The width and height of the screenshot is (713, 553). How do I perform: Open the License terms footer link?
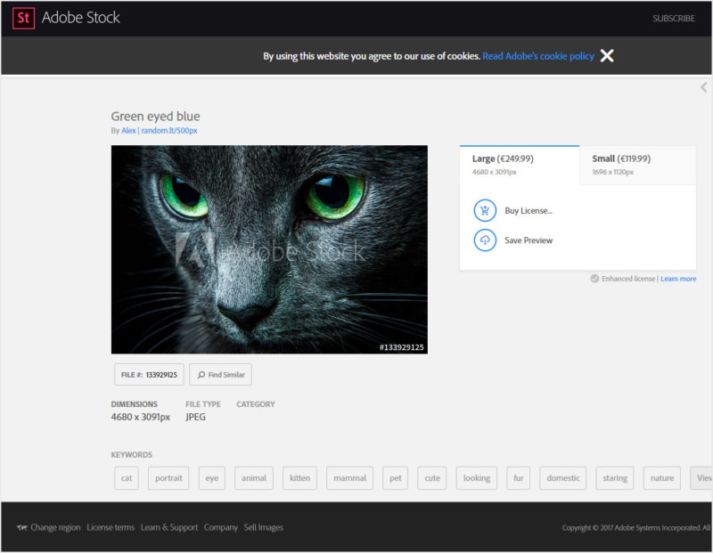(x=111, y=527)
